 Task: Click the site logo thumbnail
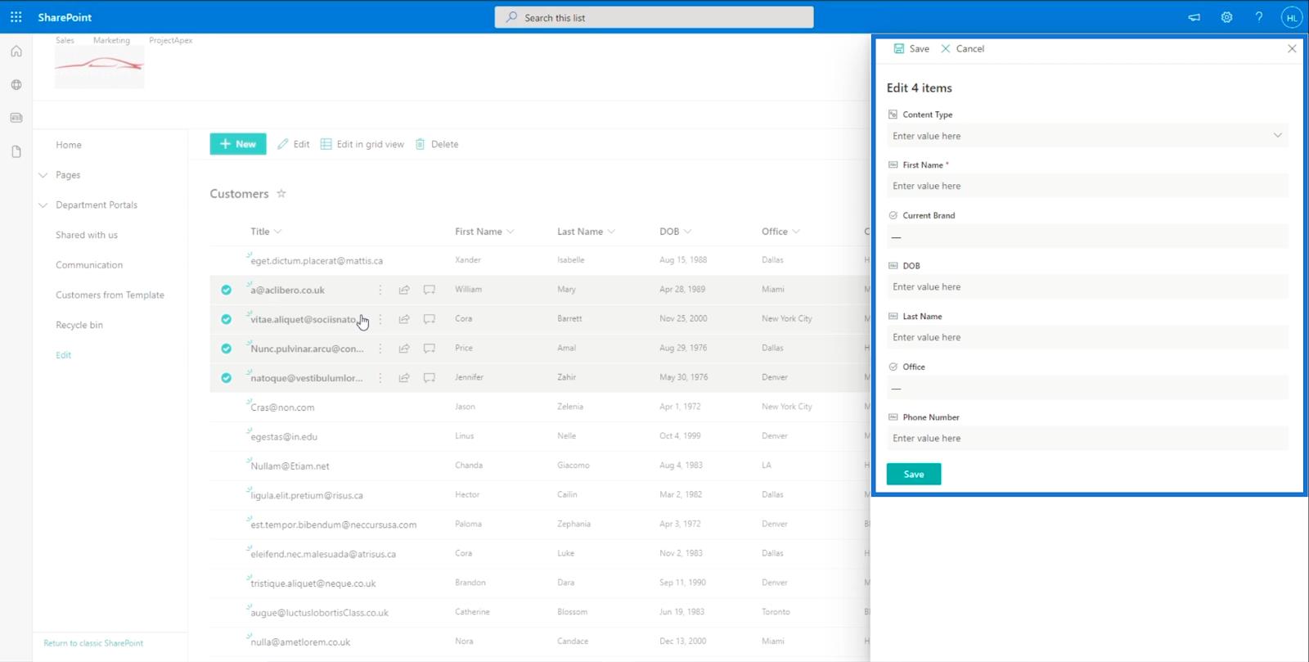[99, 67]
